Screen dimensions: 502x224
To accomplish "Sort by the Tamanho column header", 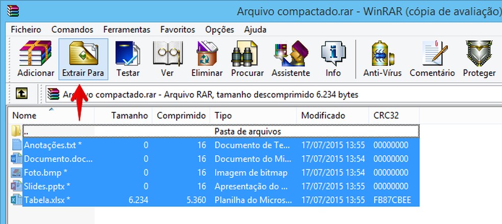I will click(x=123, y=115).
